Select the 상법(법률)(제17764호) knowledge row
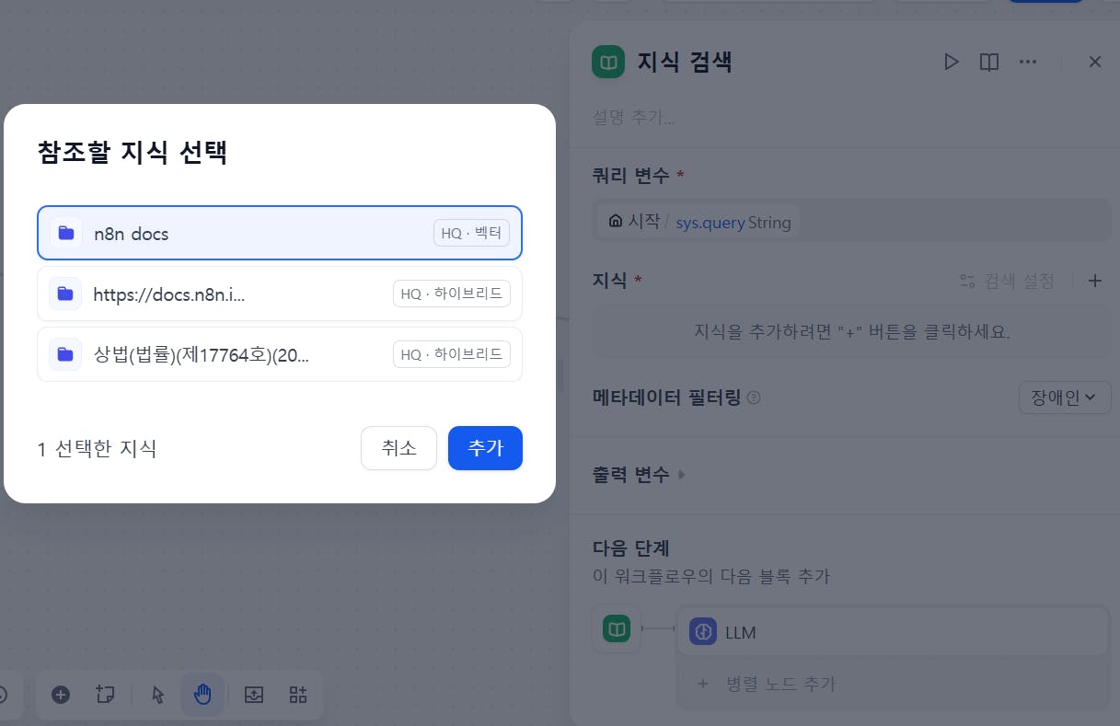 click(x=280, y=354)
